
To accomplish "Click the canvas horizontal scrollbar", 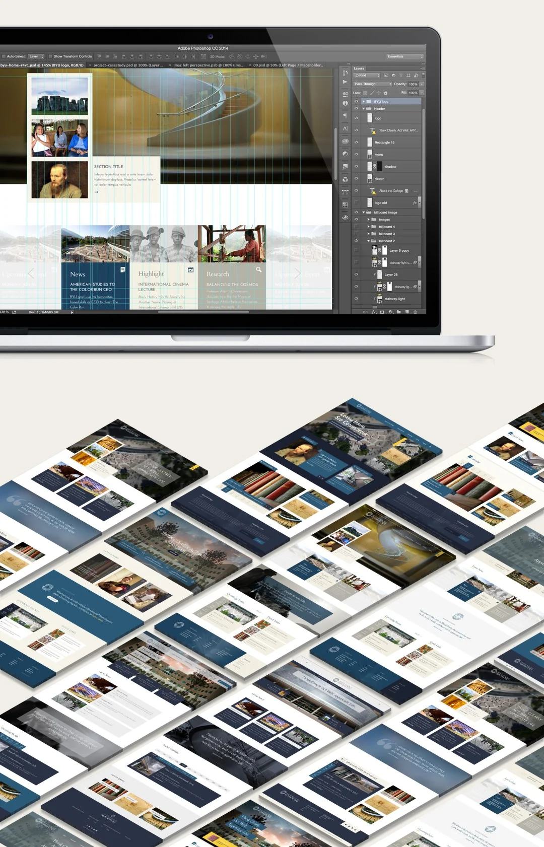I will point(204,312).
